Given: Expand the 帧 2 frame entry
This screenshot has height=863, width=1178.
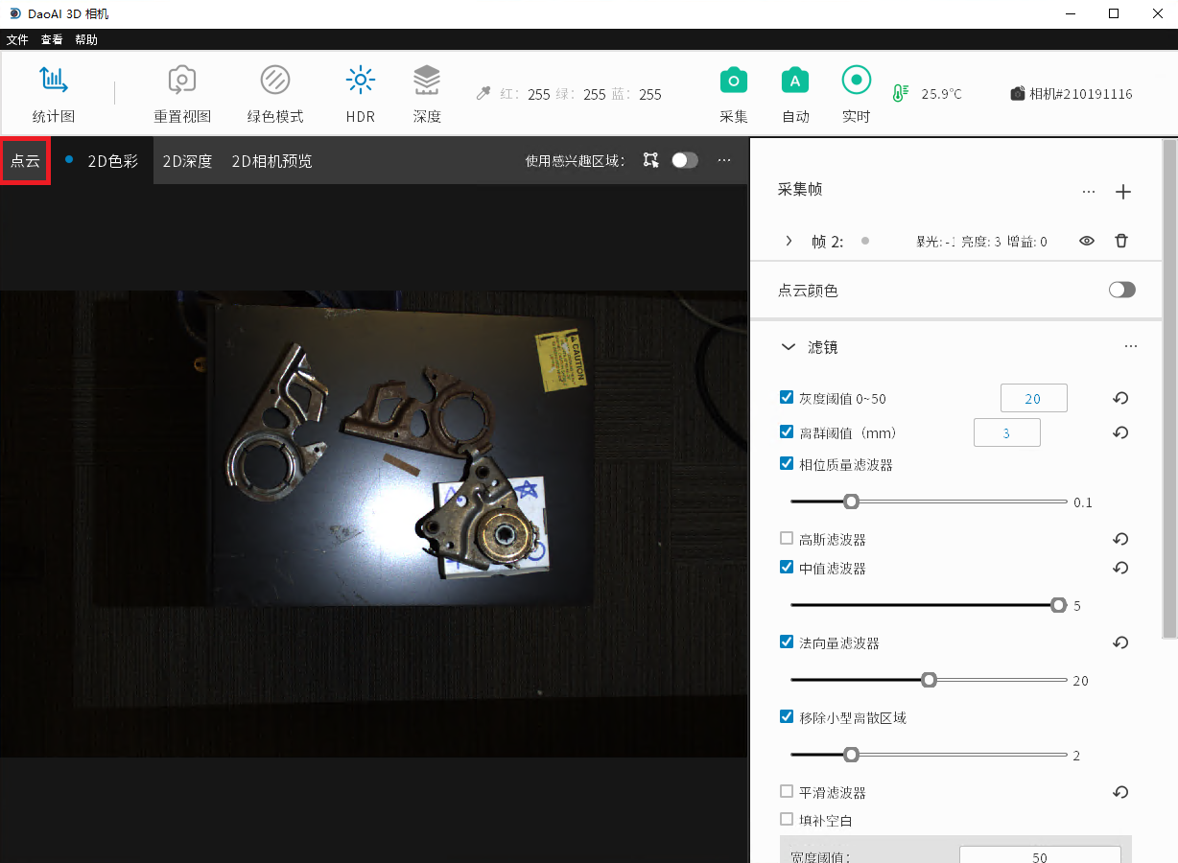Looking at the screenshot, I should pyautogui.click(x=789, y=242).
